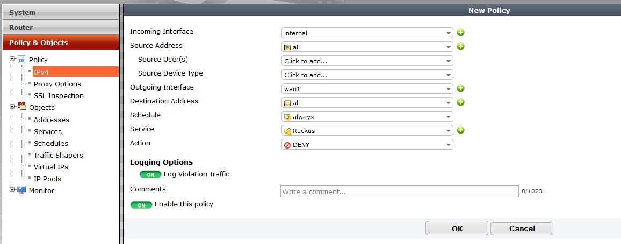Click green plus beside Destination Address

460,102
